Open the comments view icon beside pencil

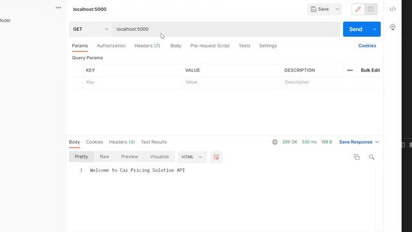pyautogui.click(x=371, y=9)
